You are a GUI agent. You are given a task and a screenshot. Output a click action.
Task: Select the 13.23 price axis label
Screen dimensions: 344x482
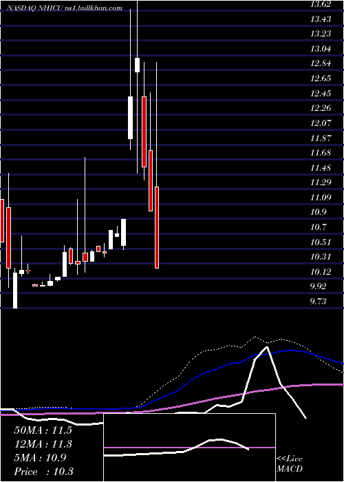click(321, 34)
